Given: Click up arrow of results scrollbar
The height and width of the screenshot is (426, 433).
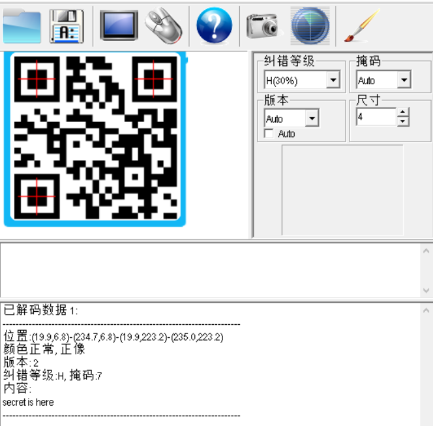Looking at the screenshot, I should (x=426, y=311).
